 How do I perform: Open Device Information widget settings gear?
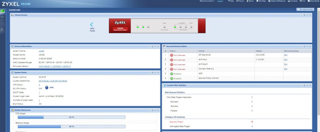152,47
